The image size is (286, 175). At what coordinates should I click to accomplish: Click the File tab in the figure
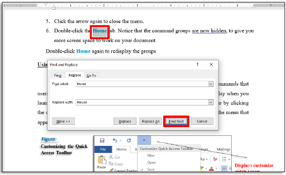click(x=103, y=149)
